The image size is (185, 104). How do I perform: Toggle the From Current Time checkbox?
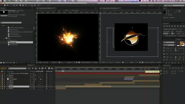coord(164,36)
